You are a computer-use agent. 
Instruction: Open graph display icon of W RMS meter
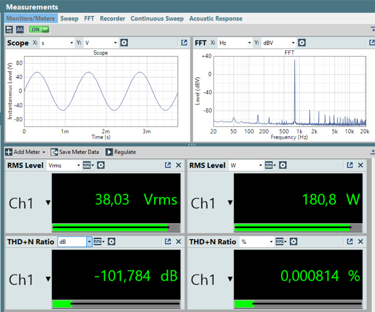[269, 165]
